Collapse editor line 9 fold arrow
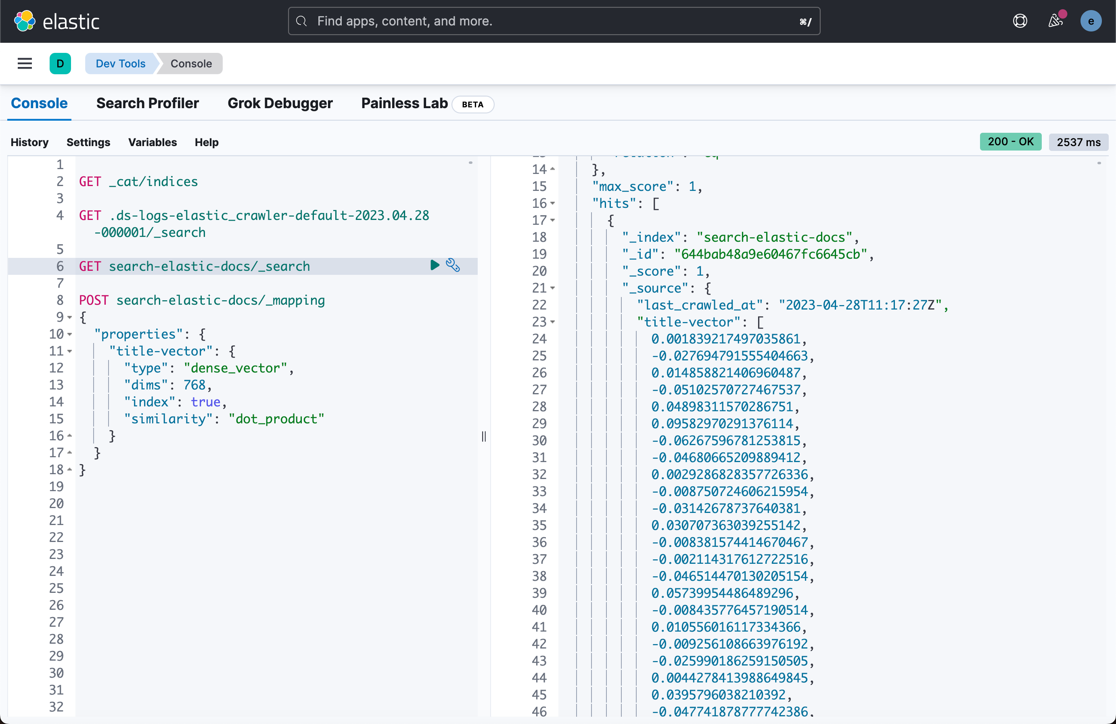 coord(70,318)
